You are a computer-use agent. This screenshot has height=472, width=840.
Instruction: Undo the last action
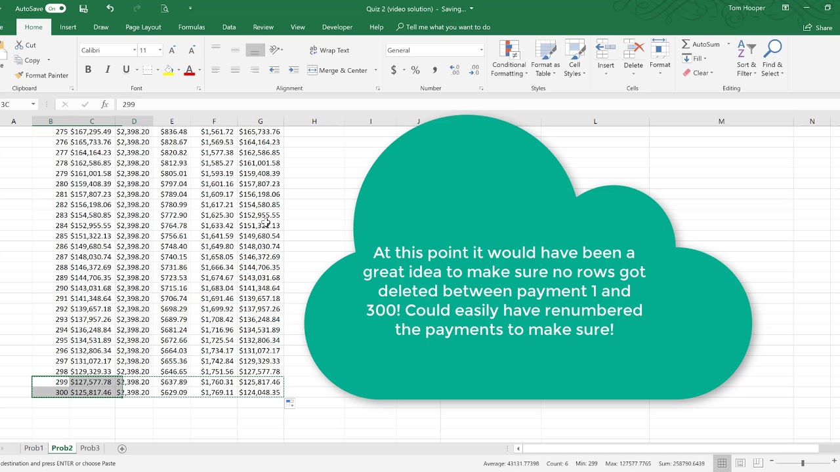110,9
